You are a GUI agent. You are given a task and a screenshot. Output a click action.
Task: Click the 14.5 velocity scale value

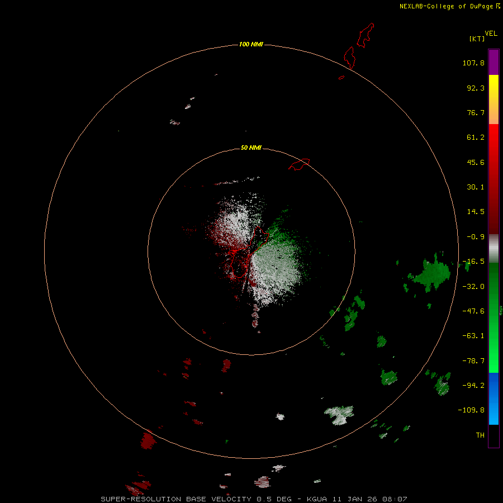pyautogui.click(x=476, y=212)
